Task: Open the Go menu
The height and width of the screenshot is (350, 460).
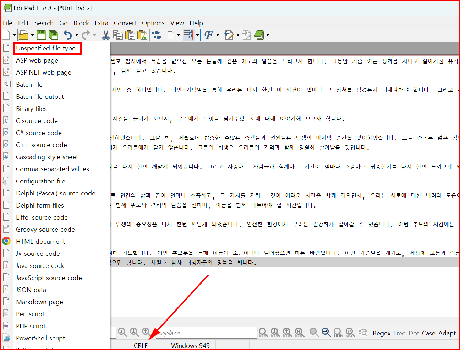Action: coord(64,23)
